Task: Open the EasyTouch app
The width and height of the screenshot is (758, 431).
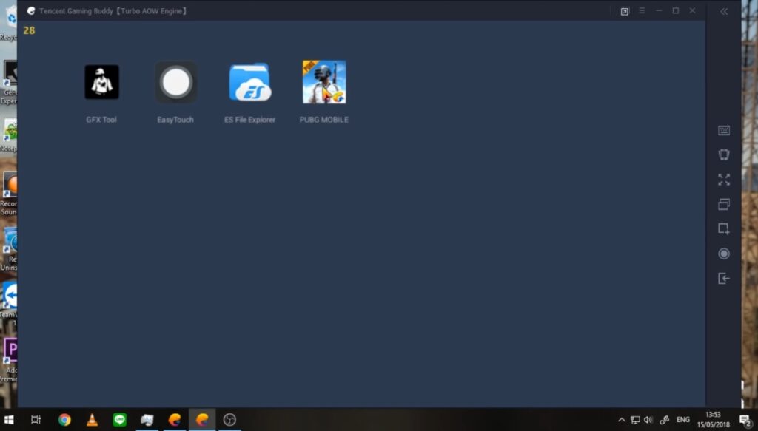Action: pos(175,82)
